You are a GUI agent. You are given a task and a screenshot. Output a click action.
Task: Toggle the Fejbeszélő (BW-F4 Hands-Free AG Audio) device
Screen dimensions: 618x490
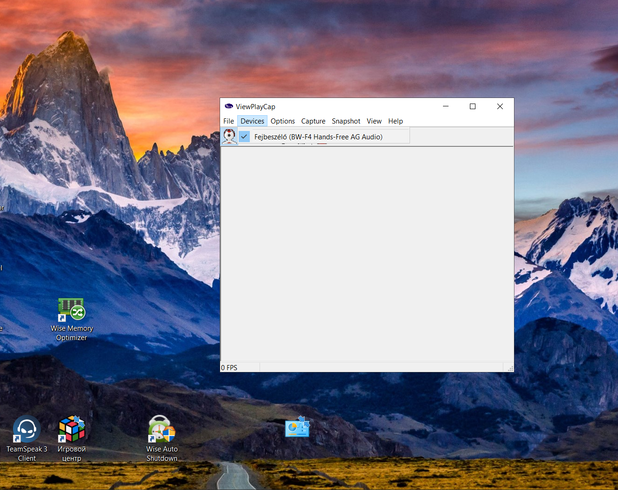coord(324,137)
